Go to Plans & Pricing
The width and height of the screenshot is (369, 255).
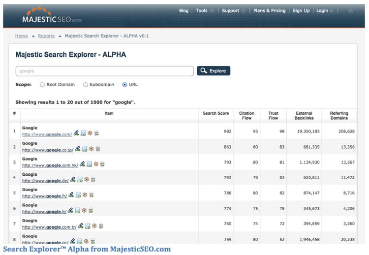click(x=270, y=11)
